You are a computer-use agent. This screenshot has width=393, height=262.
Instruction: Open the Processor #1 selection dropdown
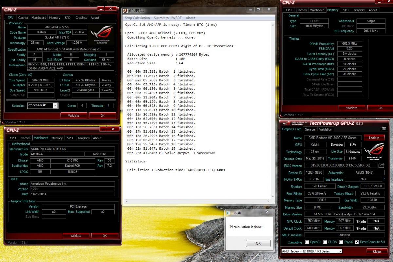55,105
